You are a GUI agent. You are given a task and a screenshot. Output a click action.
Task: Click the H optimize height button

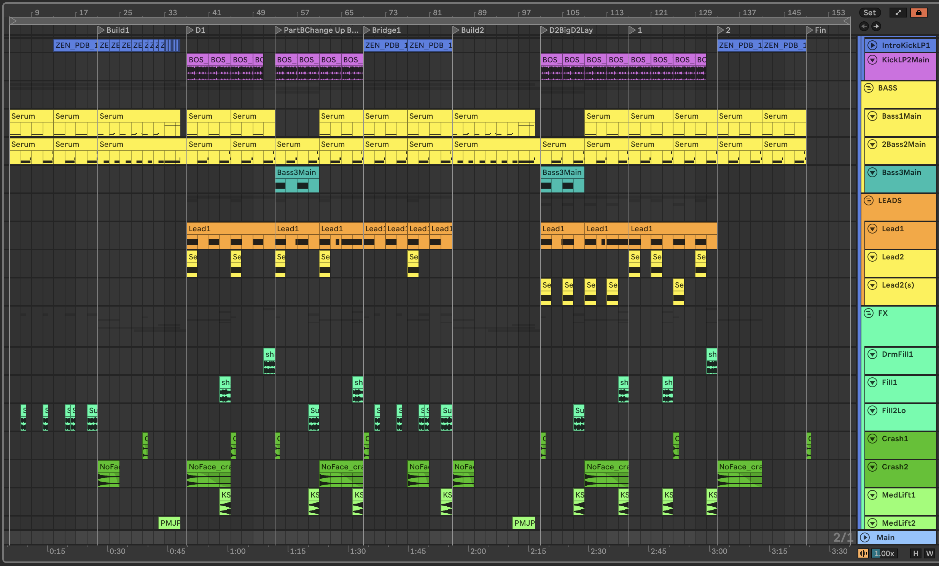click(915, 553)
